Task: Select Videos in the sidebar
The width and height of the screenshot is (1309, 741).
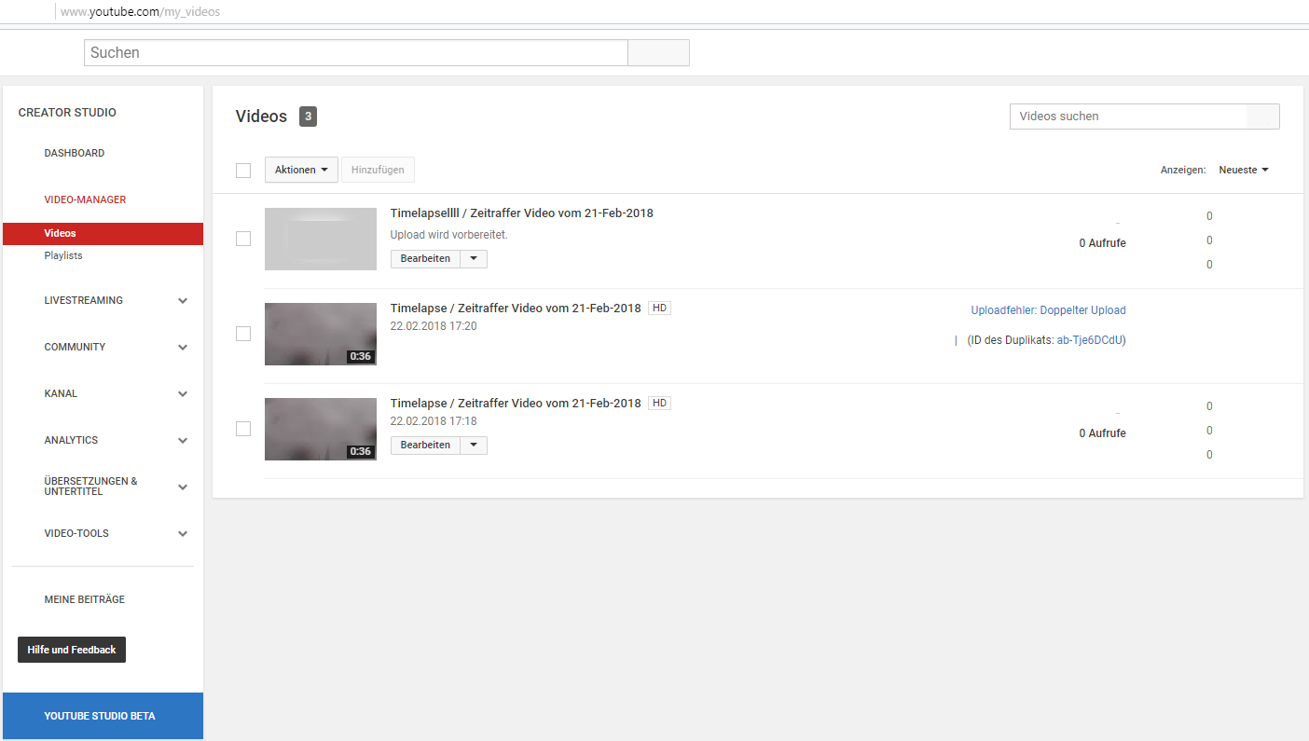Action: point(103,233)
